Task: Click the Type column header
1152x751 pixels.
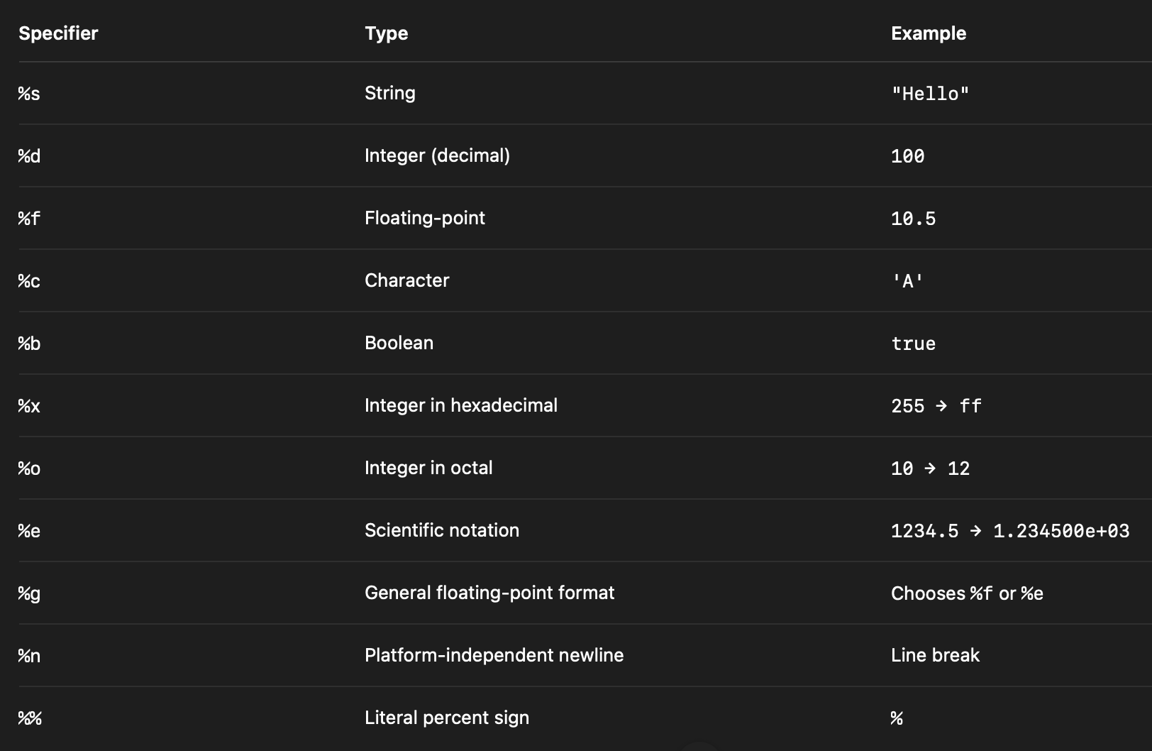Action: tap(386, 33)
